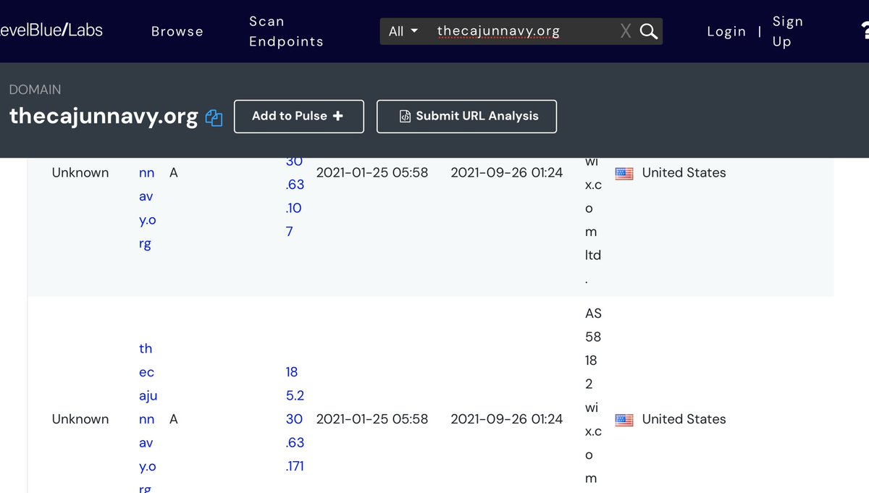869x493 pixels.
Task: Open help via the question mark icon
Action: pyautogui.click(x=863, y=31)
